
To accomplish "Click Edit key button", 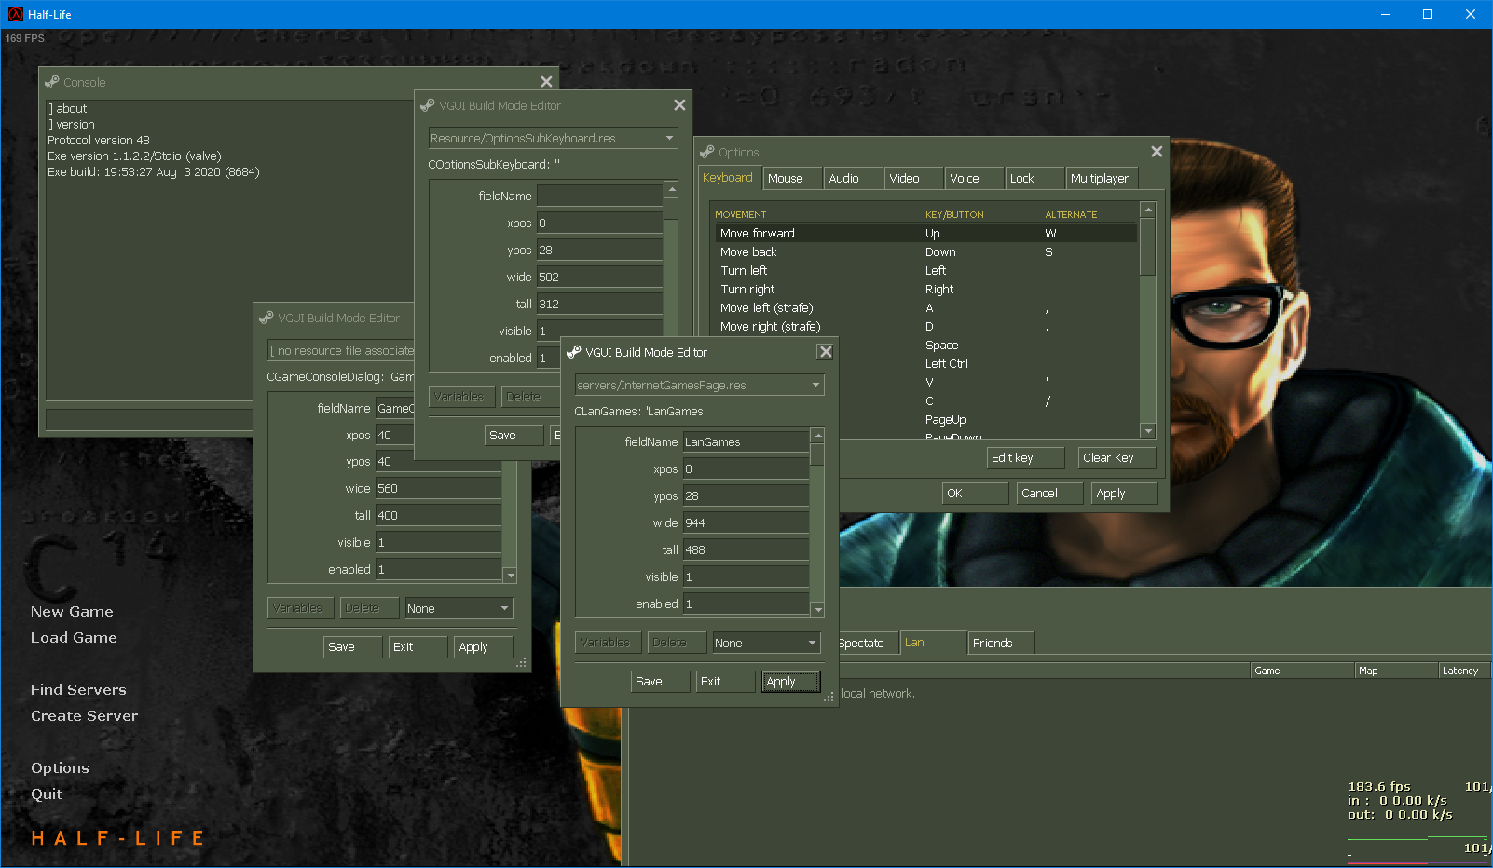I will [1025, 457].
